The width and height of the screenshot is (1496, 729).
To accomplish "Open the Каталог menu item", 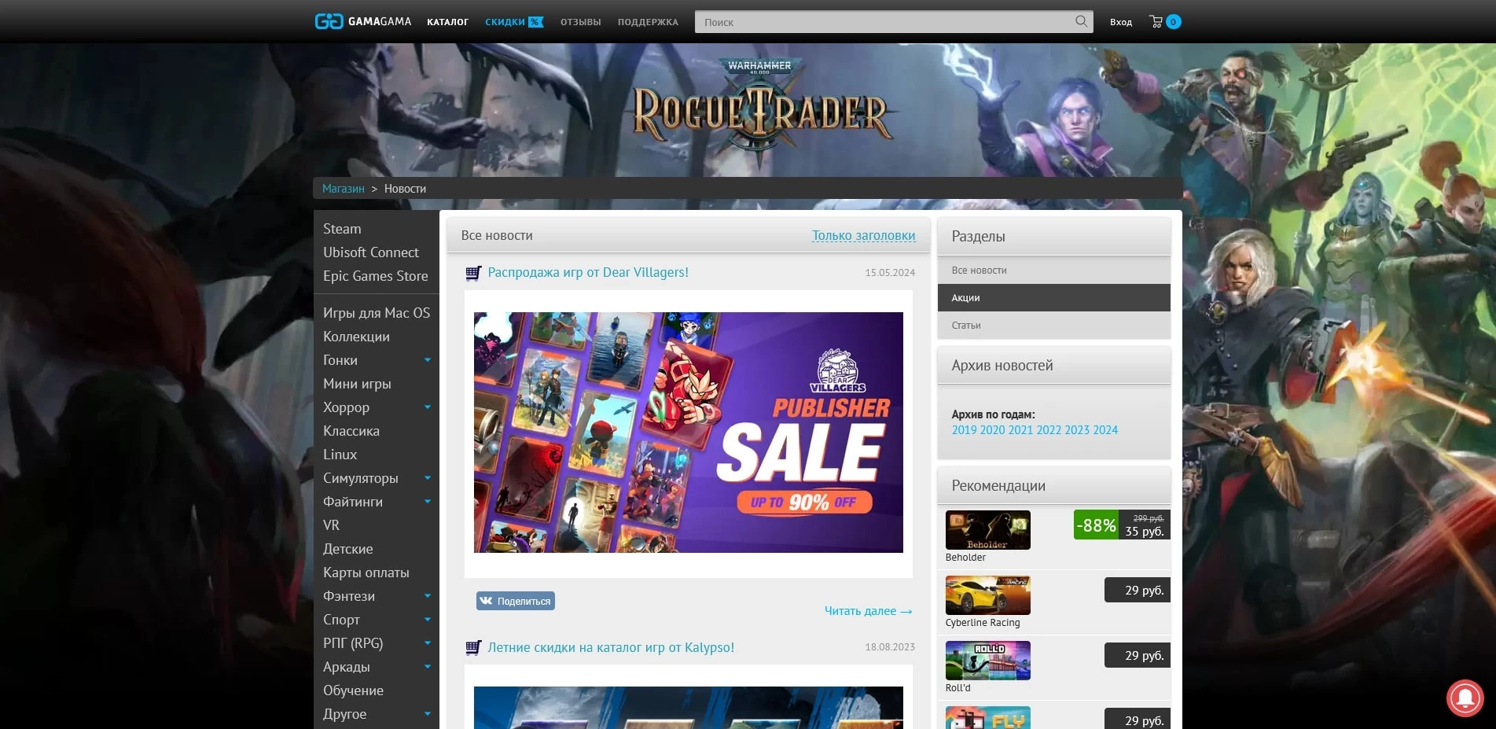I will pos(447,22).
